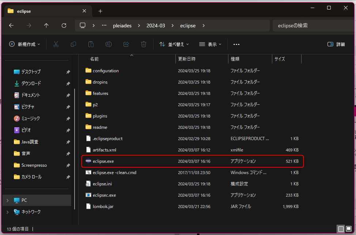Open the 表示 view dropdown
The image size is (356, 235).
pos(210,44)
